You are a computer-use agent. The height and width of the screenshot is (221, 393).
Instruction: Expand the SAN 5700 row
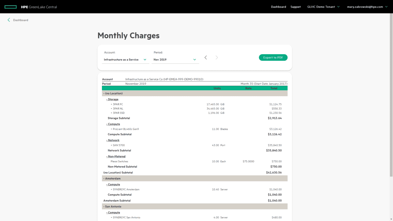coord(118,145)
